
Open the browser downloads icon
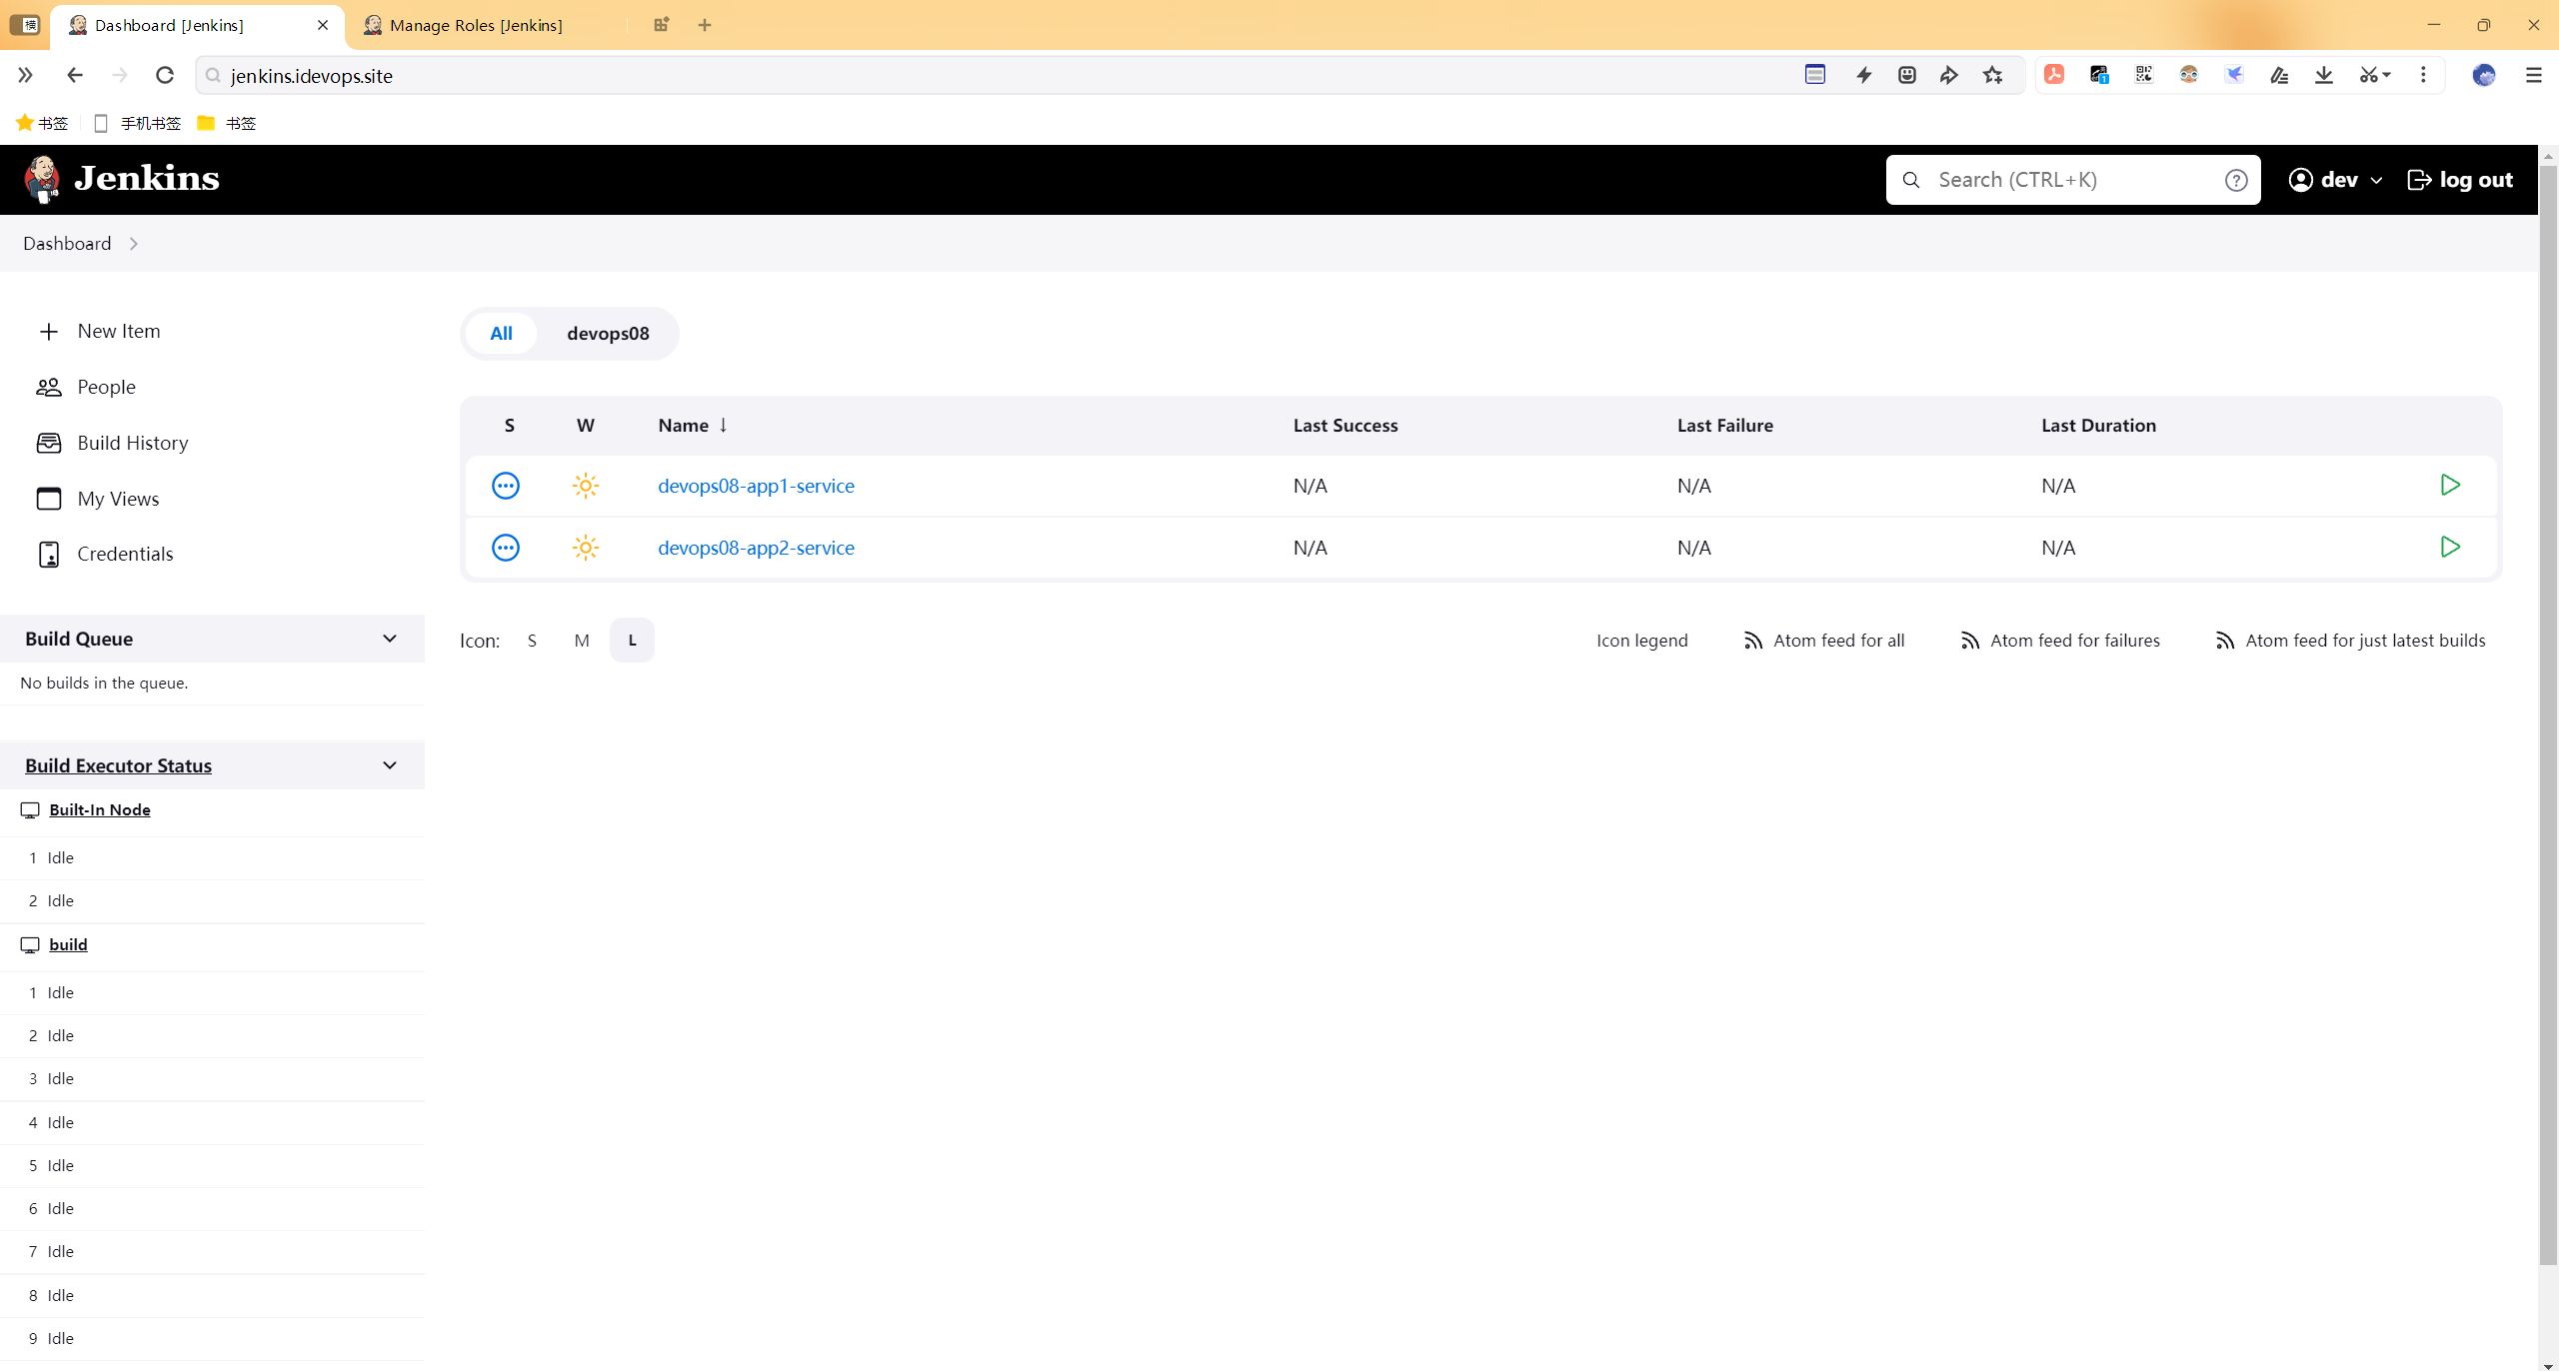(x=2324, y=75)
